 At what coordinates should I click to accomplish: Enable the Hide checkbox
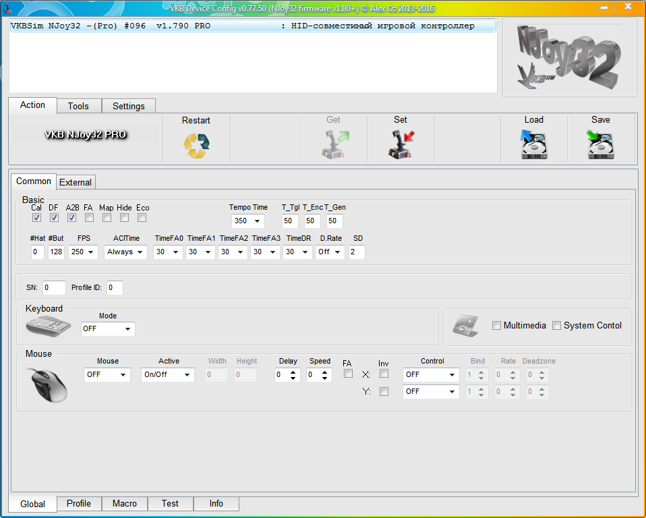[x=125, y=218]
